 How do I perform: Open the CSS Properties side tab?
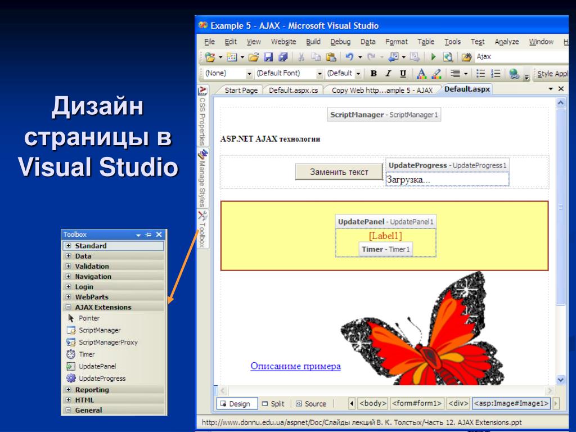(202, 116)
